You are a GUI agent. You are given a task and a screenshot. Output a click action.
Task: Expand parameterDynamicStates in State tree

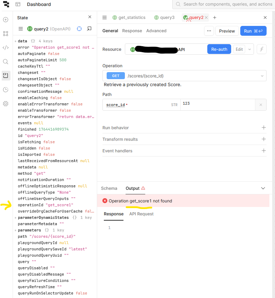coord(15,218)
